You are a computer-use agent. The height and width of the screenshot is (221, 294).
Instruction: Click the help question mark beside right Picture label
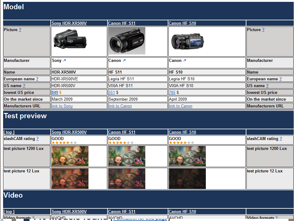[263, 30]
